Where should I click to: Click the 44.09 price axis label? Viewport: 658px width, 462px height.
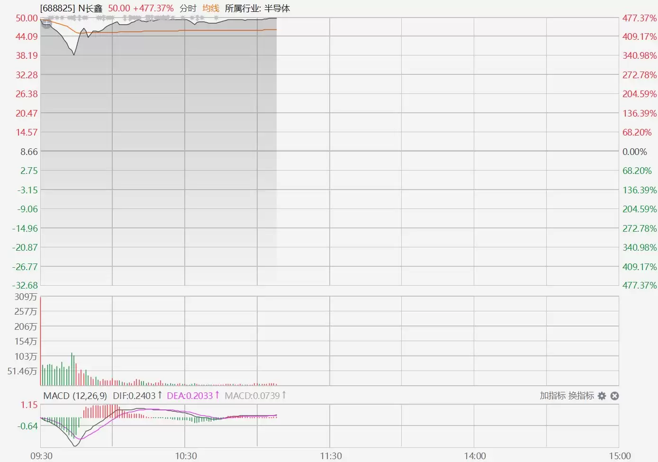pyautogui.click(x=27, y=36)
